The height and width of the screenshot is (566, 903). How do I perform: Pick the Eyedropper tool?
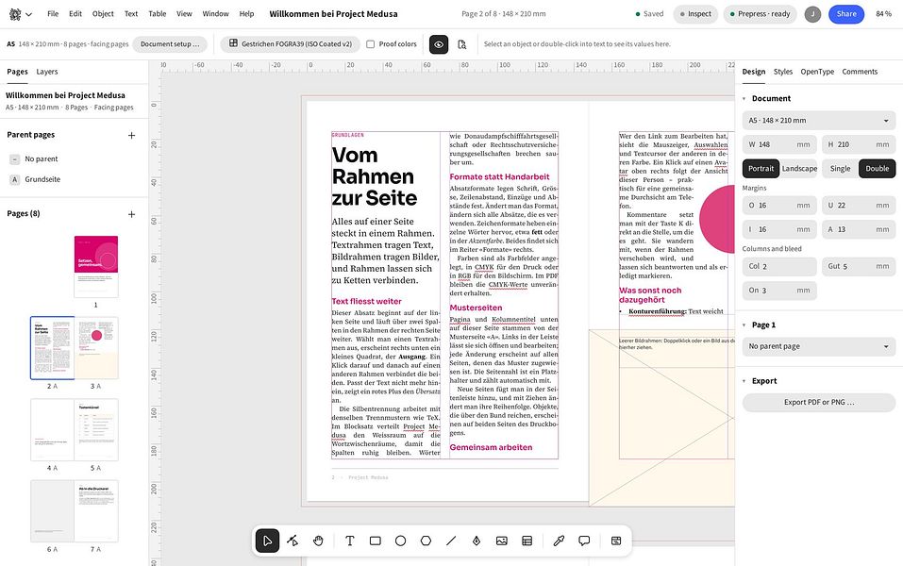click(559, 541)
